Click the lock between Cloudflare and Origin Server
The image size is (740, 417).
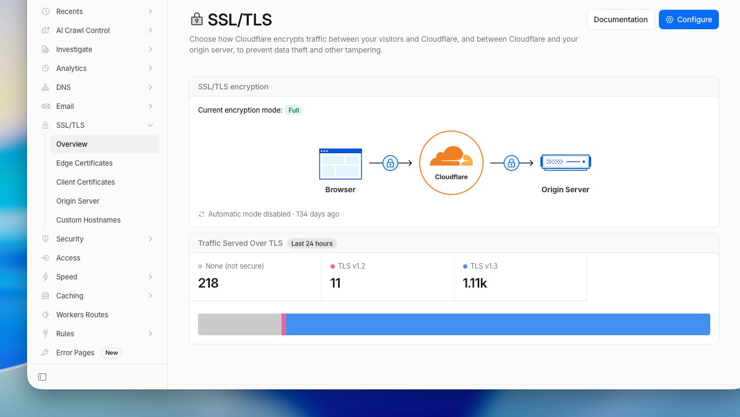point(511,163)
